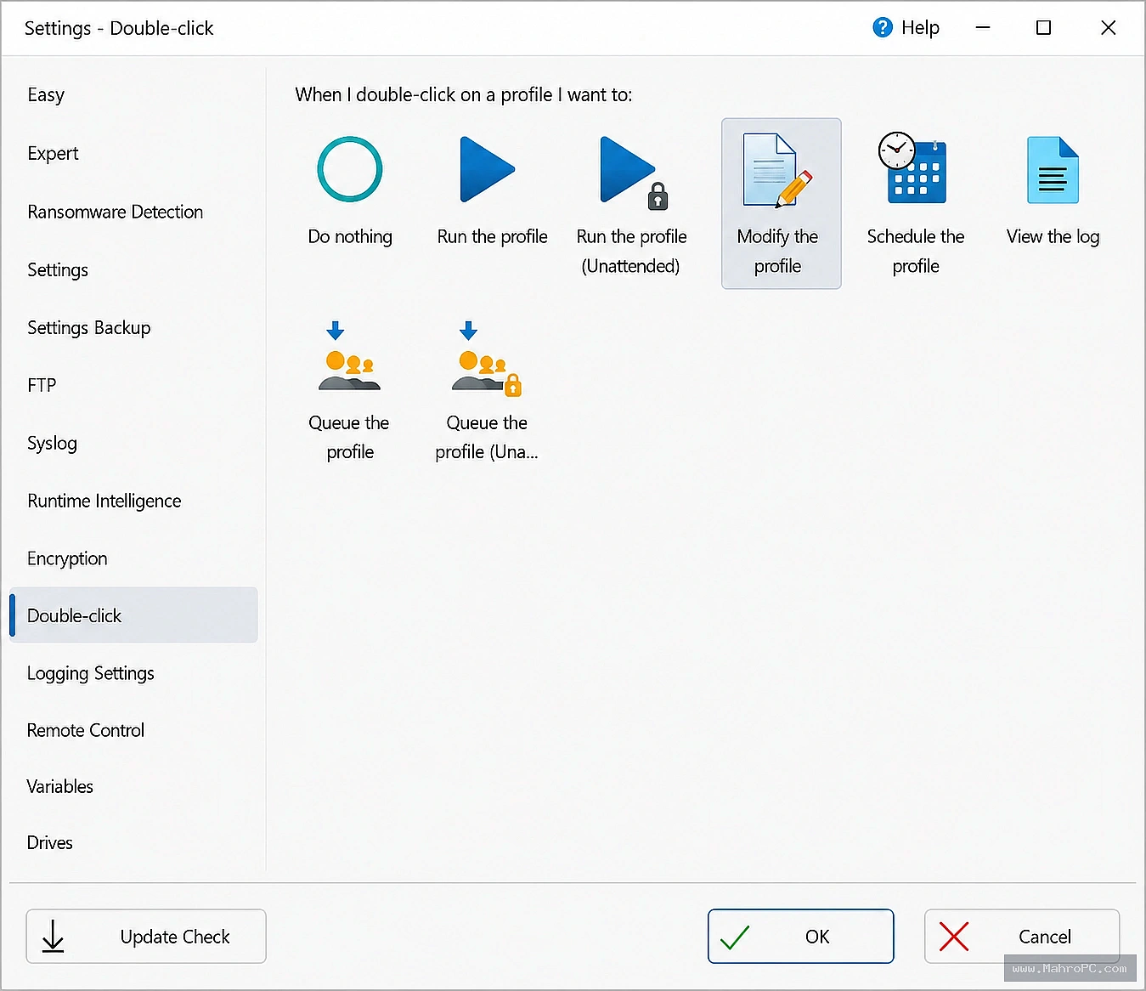
Task: Pick the Modify the profile icon
Action: pyautogui.click(x=777, y=170)
